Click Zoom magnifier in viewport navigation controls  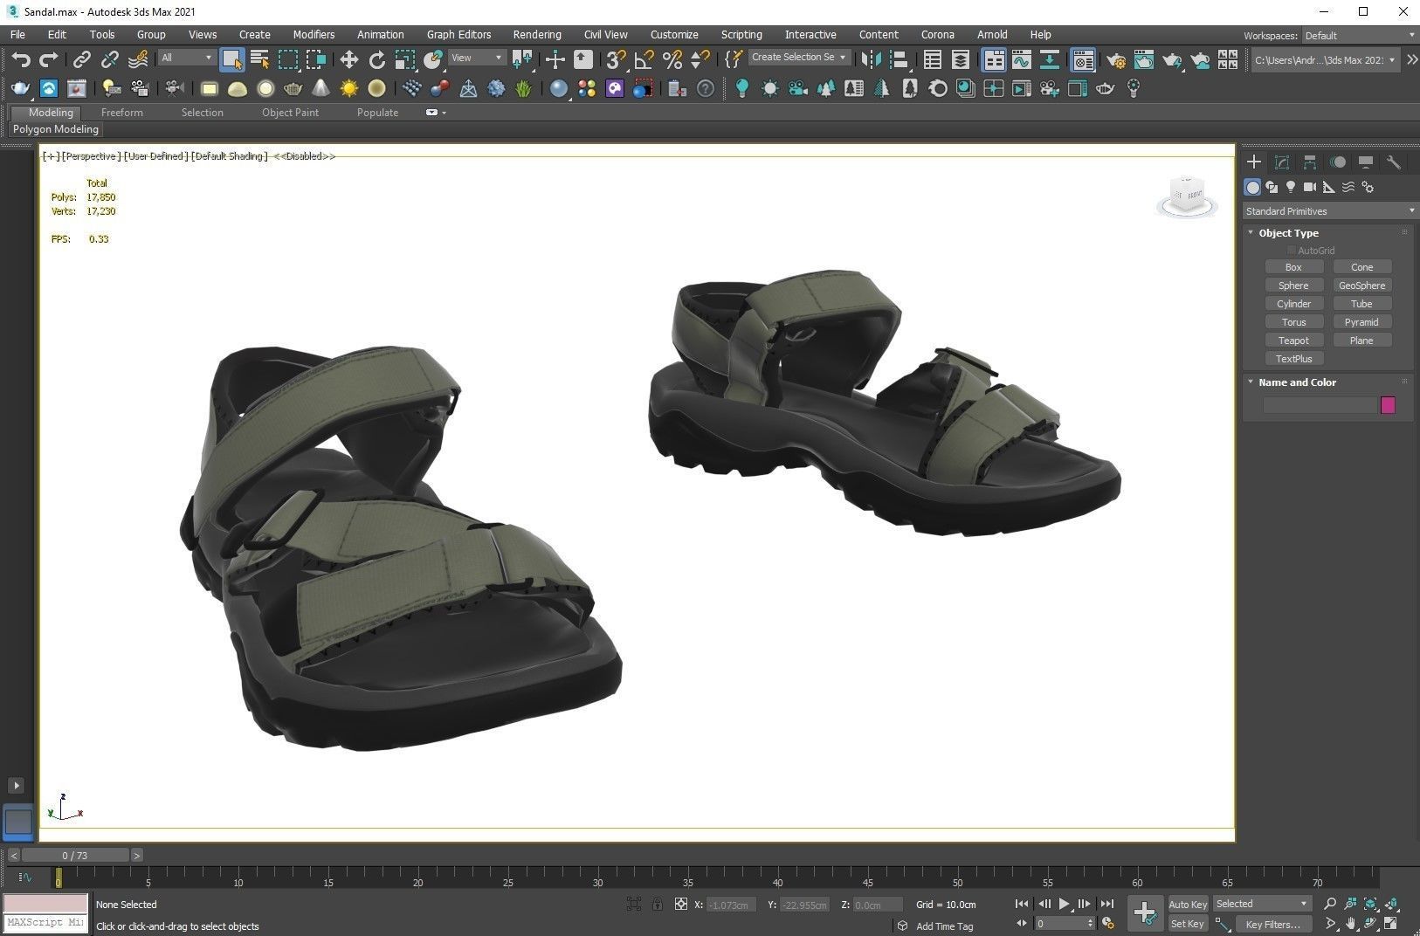pos(1330,905)
